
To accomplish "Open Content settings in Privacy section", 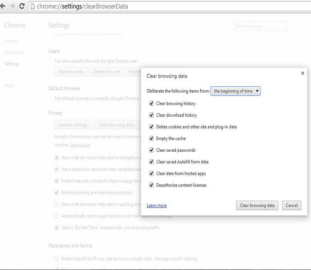I will tap(74, 125).
